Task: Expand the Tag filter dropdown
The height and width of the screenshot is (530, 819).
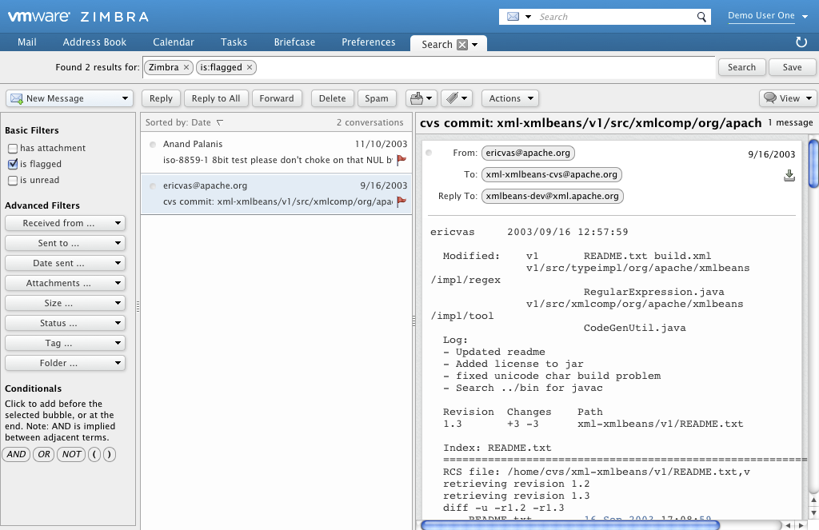Action: (x=66, y=343)
